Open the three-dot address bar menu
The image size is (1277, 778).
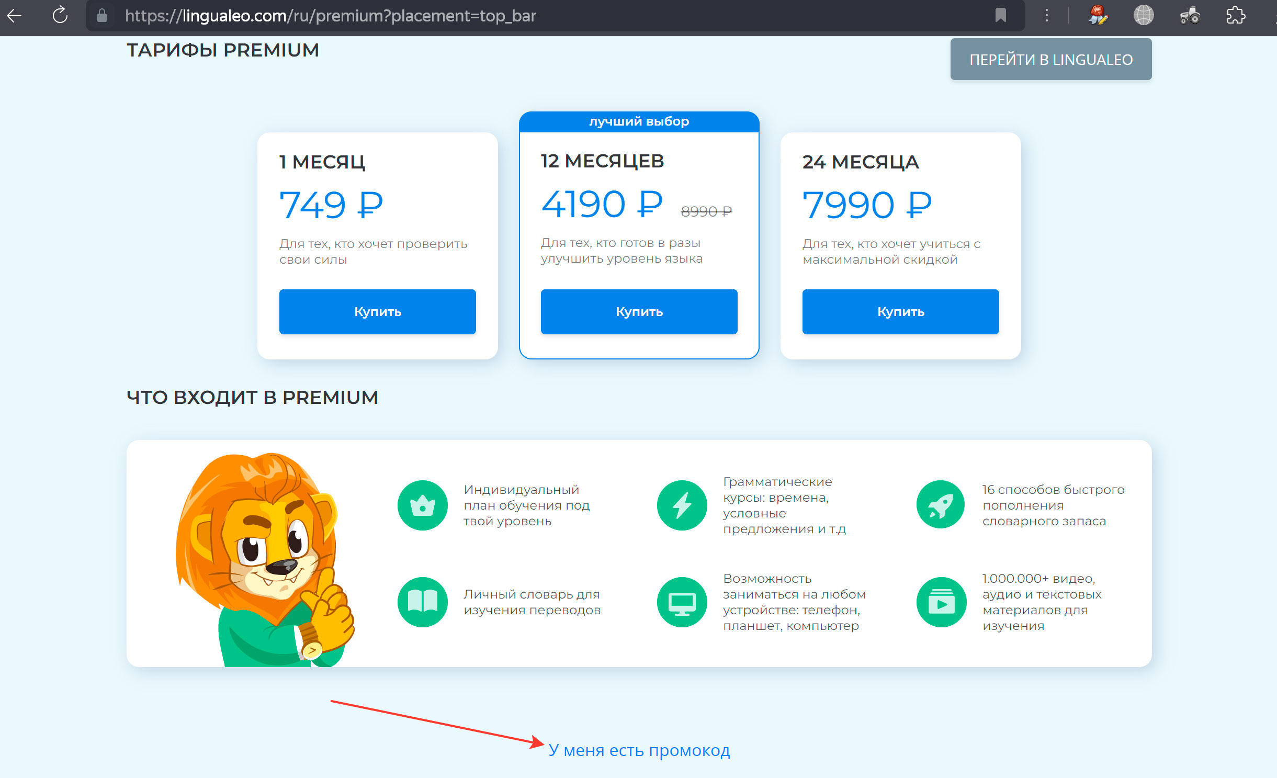tap(1046, 16)
